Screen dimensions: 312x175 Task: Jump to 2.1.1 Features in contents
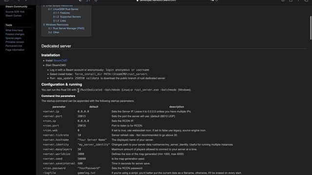(x=61, y=13)
